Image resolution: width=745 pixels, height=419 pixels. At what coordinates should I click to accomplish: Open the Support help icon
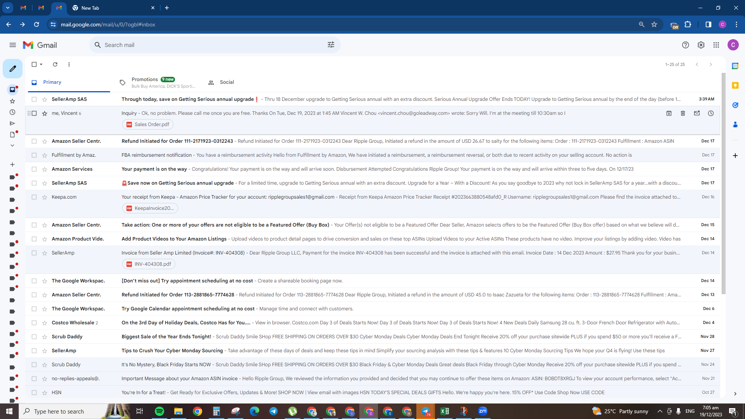point(686,45)
